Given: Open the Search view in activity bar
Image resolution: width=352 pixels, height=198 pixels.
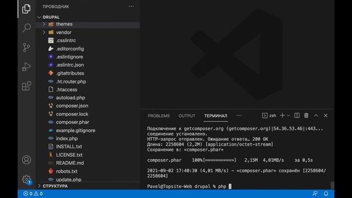Looking at the screenshot, I should tap(26, 28).
